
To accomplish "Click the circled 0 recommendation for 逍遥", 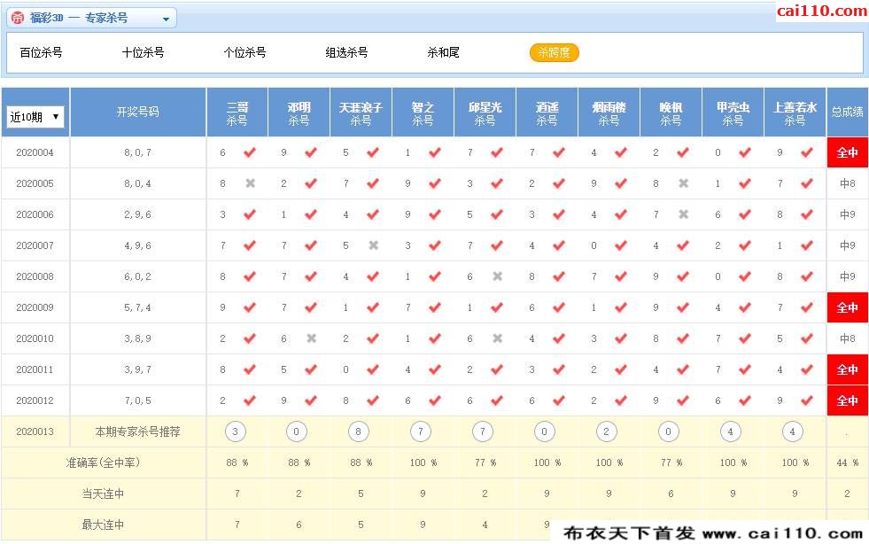I will (544, 431).
